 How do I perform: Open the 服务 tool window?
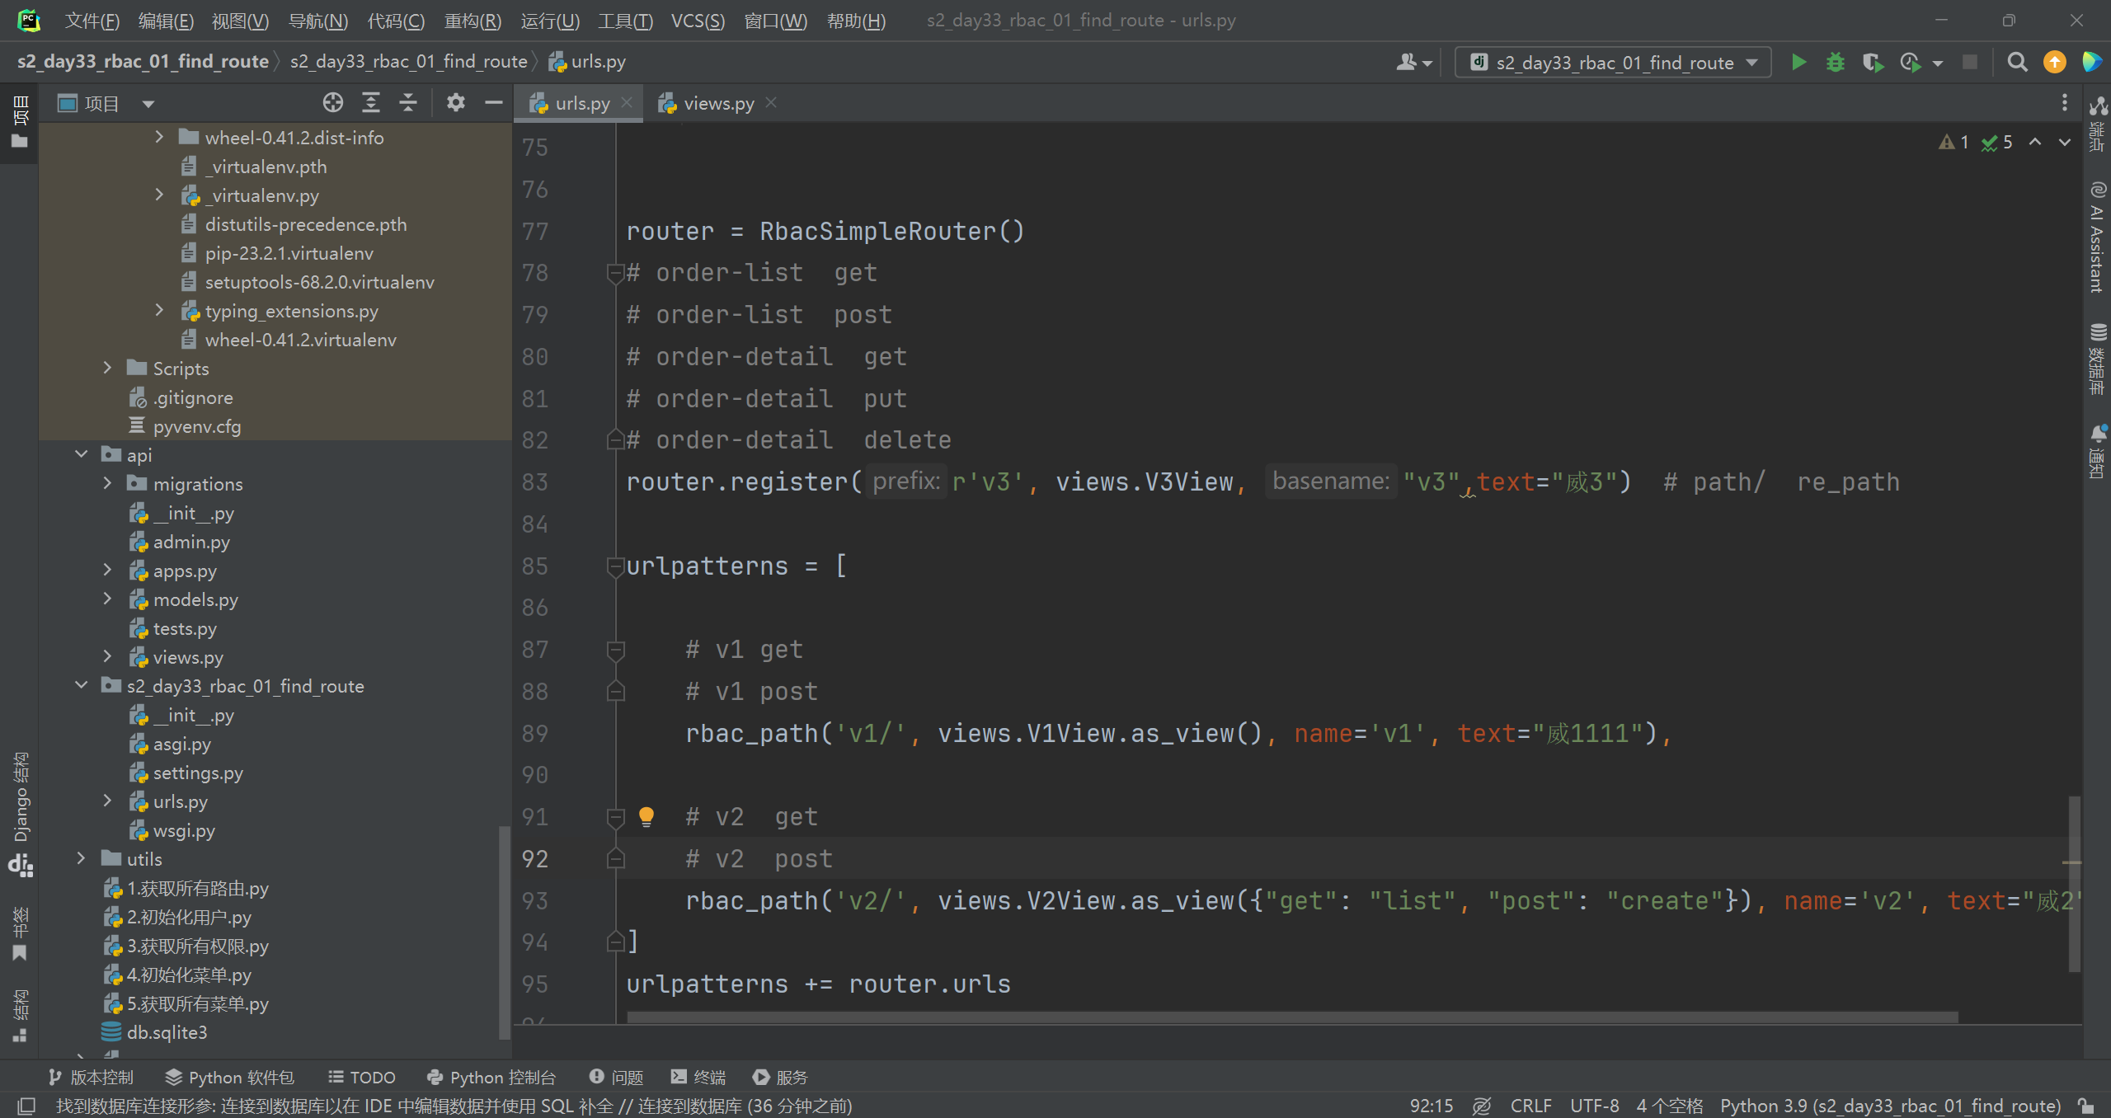point(780,1077)
